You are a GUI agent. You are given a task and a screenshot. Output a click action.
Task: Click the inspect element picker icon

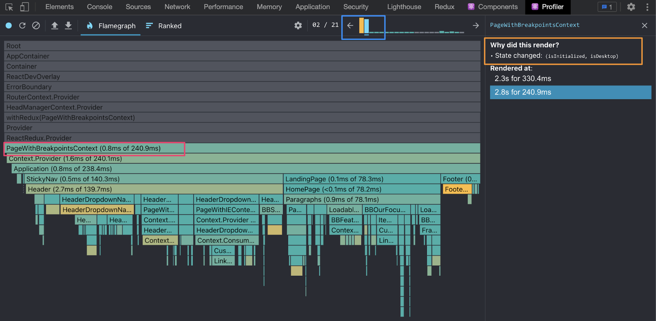coord(9,7)
